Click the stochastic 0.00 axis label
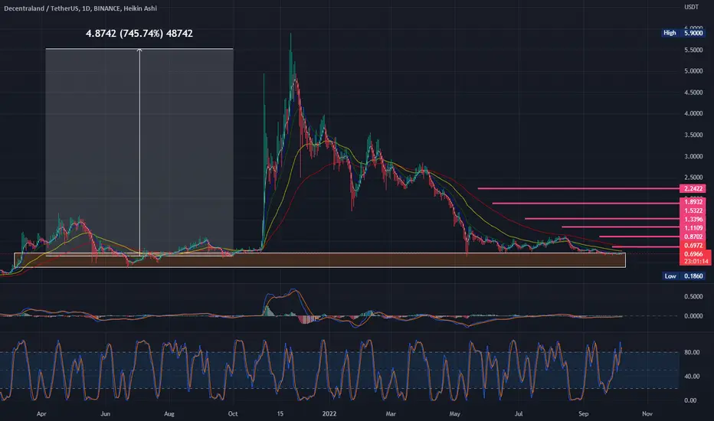 (690, 400)
